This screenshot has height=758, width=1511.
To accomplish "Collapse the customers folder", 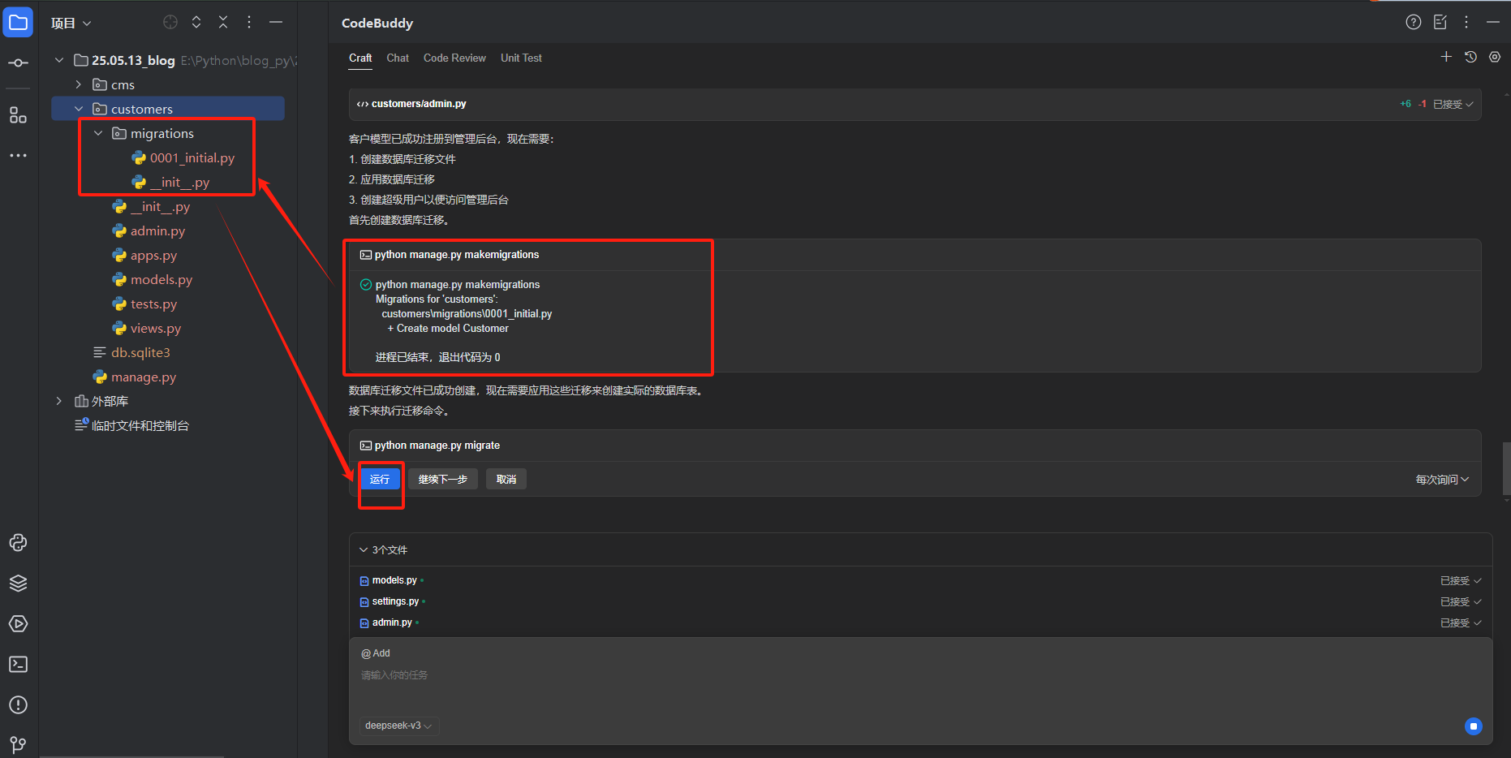I will pyautogui.click(x=79, y=109).
